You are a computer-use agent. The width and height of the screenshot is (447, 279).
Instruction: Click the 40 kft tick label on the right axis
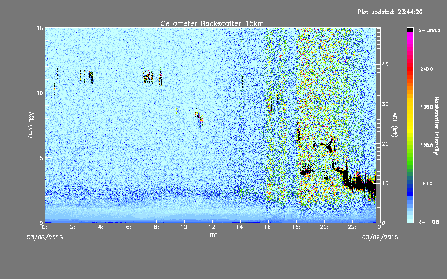(385, 64)
